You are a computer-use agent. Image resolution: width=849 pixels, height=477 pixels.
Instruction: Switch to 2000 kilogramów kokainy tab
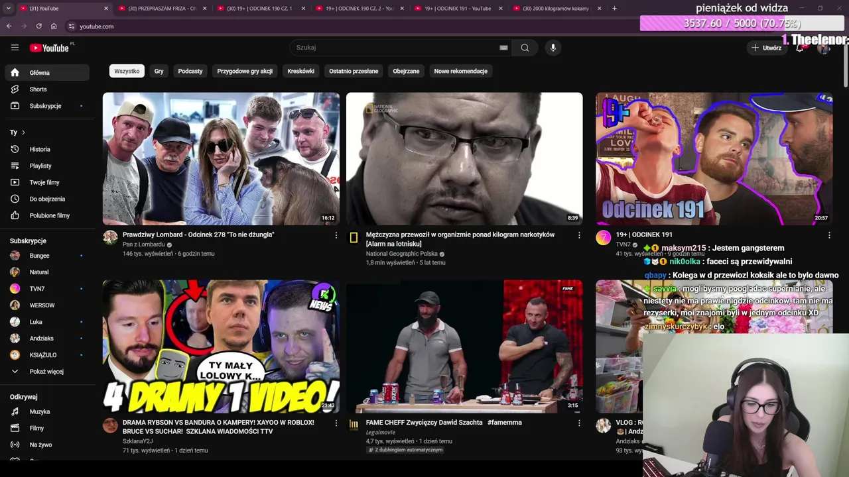pyautogui.click(x=557, y=9)
